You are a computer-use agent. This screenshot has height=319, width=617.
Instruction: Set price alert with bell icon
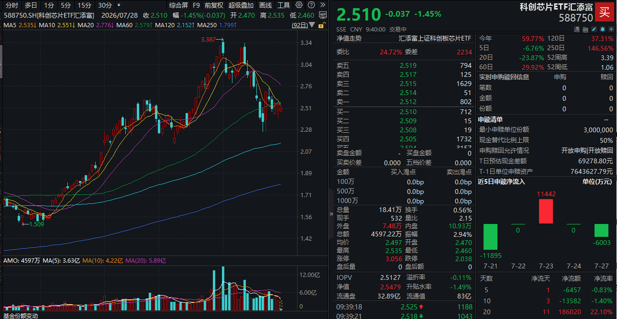click(x=603, y=29)
